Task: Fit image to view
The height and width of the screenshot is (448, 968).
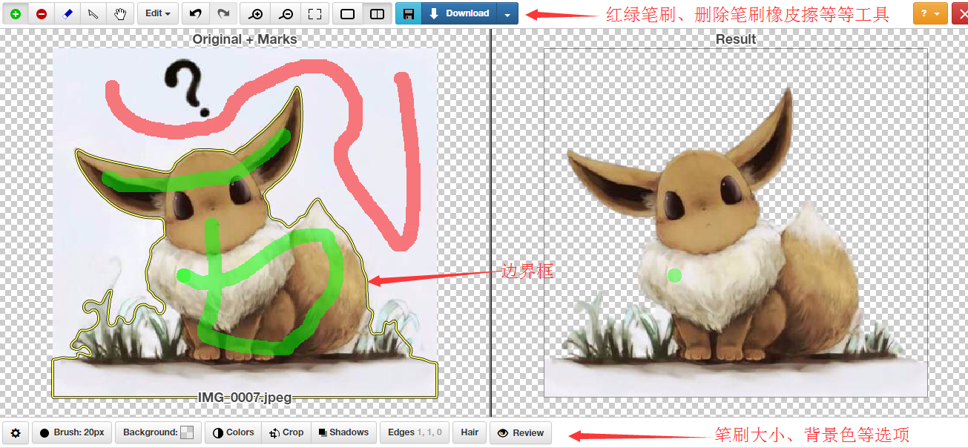Action: (315, 13)
